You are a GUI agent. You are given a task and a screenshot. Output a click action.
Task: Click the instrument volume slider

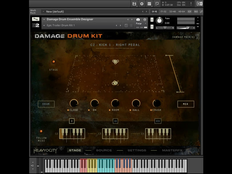pyautogui.click(x=186, y=28)
